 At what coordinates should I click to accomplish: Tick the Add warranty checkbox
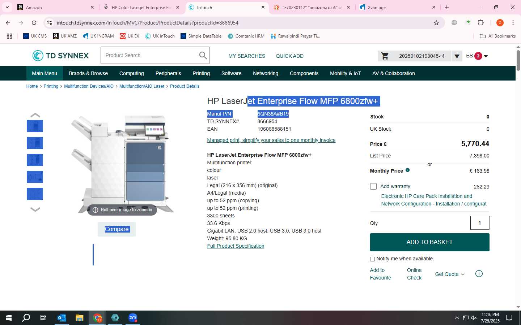(373, 186)
